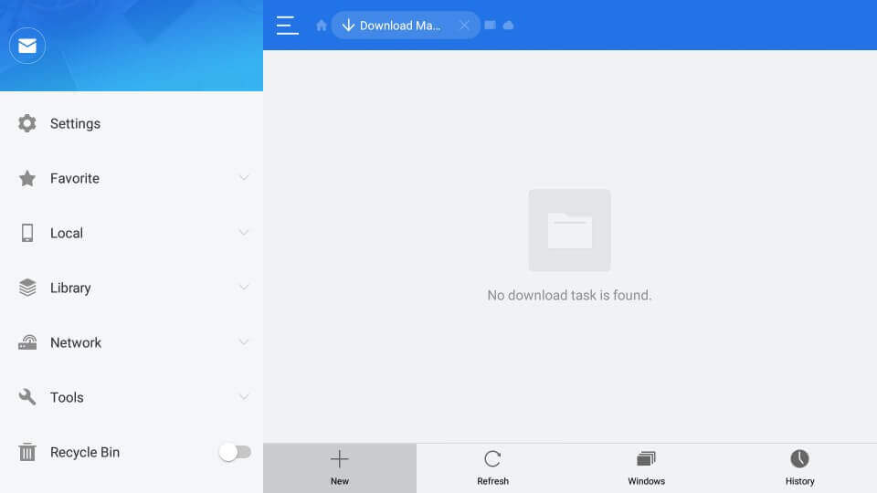Click the Refresh button
877x493 pixels.
point(492,467)
